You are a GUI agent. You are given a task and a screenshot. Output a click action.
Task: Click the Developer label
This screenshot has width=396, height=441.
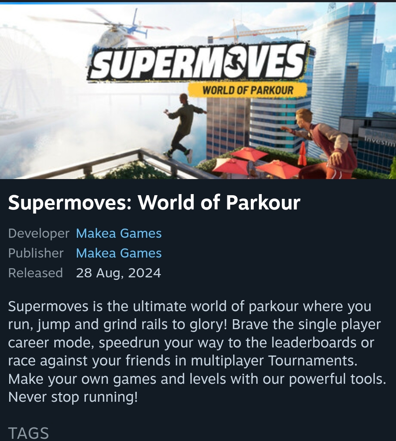[38, 233]
